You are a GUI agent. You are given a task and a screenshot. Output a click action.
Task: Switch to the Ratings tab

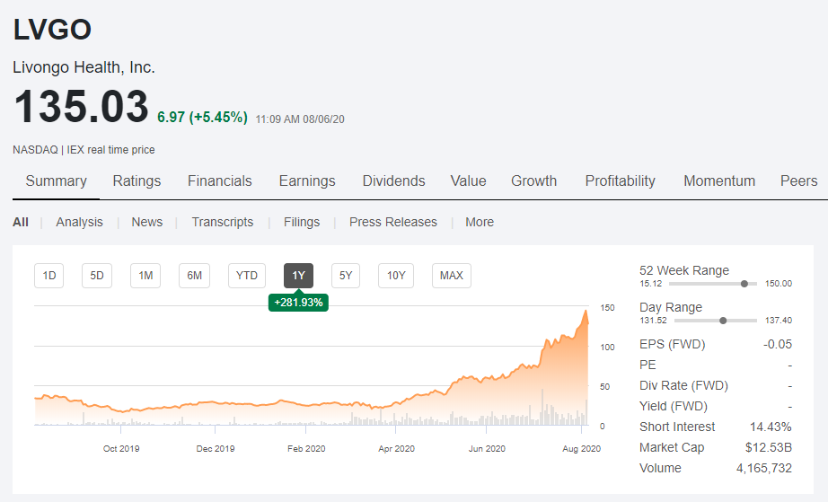pyautogui.click(x=137, y=181)
